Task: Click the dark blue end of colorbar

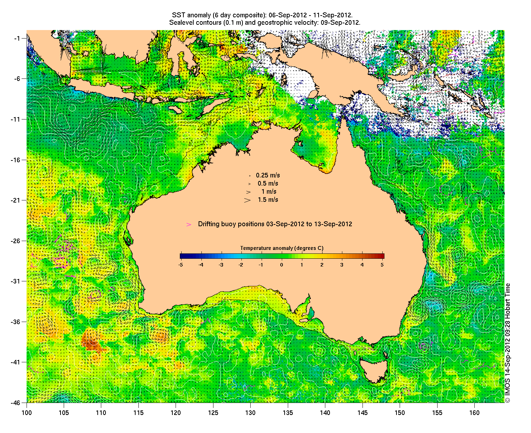Action: click(182, 256)
